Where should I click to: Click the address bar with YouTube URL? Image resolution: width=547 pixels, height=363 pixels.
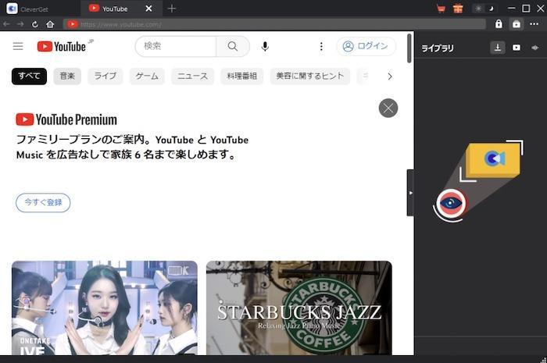click(x=274, y=24)
